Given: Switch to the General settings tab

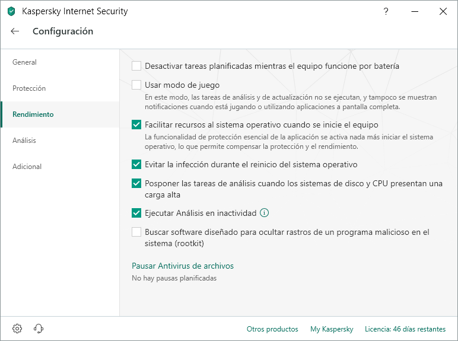Looking at the screenshot, I should 24,62.
